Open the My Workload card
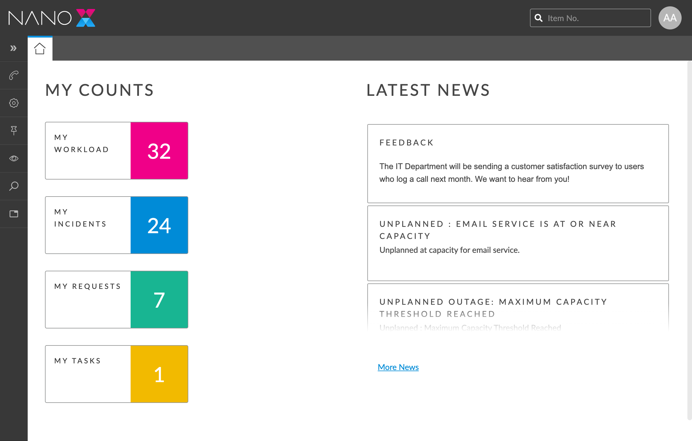The height and width of the screenshot is (441, 692). [116, 151]
